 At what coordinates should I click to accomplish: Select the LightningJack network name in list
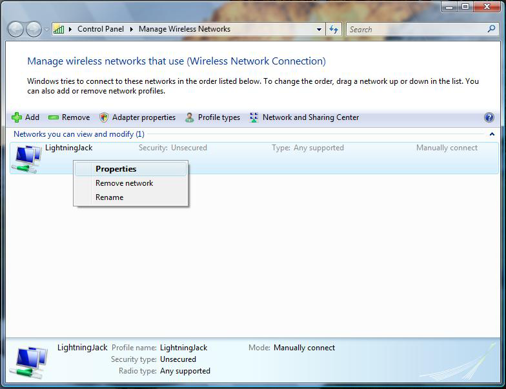(x=68, y=148)
